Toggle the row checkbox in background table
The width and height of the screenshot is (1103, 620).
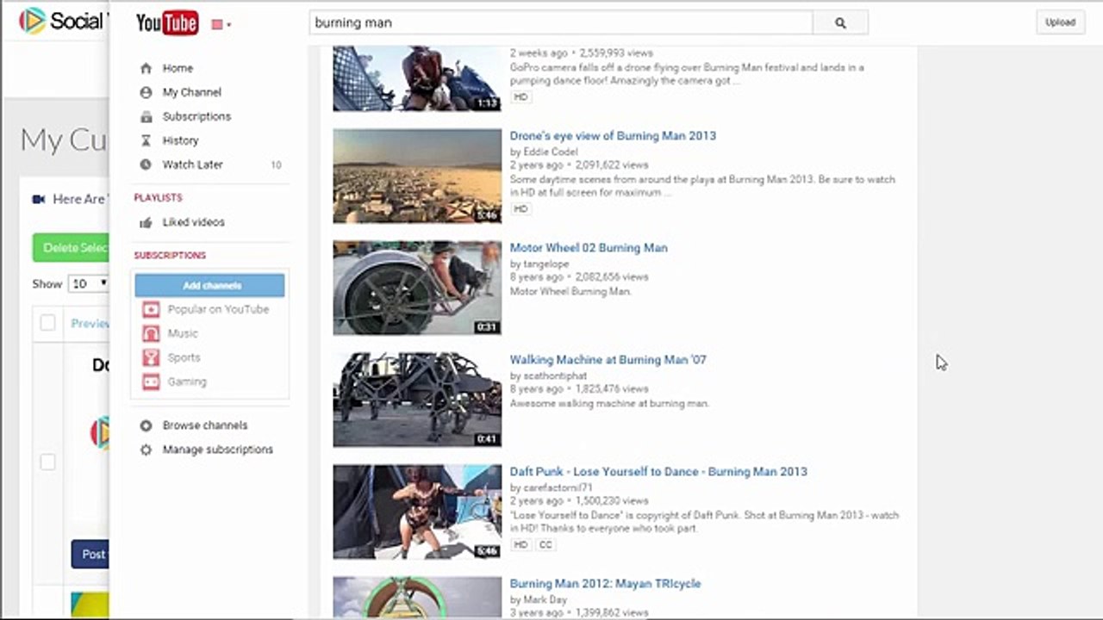coord(47,462)
